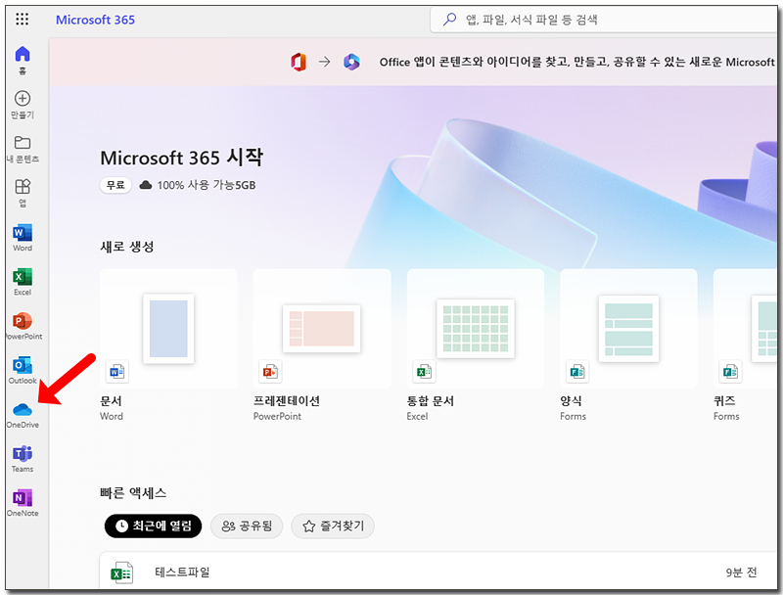Create a new PowerPoint presentation (프레젠테이션)
The height and width of the screenshot is (595, 783).
point(322,345)
